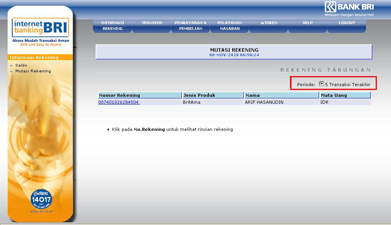Open the Help menu
Image resolution: width=391 pixels, height=225 pixels.
click(308, 26)
